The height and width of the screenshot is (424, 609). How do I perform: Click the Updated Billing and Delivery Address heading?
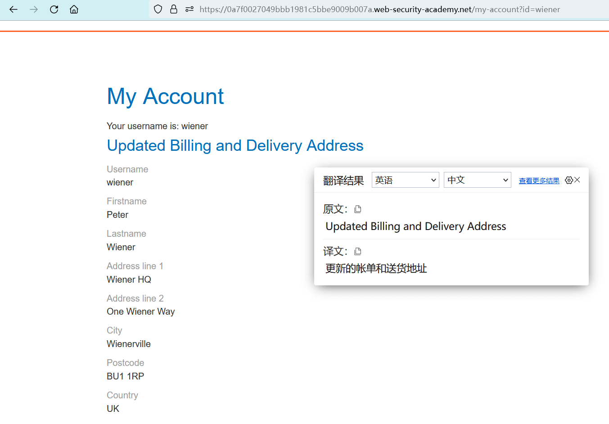pyautogui.click(x=235, y=146)
